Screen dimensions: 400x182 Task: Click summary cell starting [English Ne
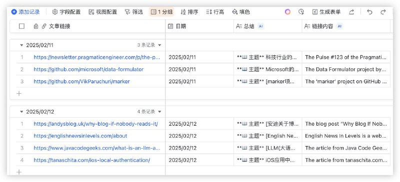click(268, 136)
